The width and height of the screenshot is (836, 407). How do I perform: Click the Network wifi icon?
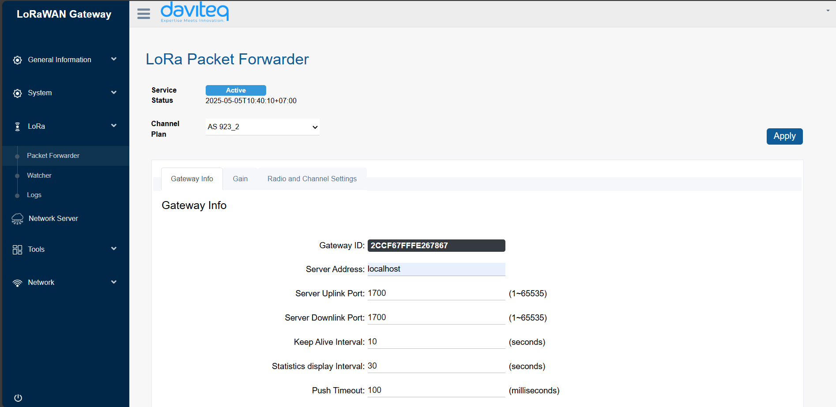point(17,283)
